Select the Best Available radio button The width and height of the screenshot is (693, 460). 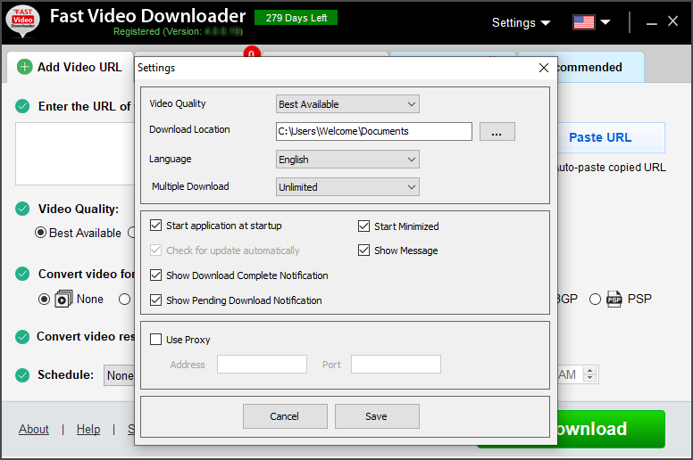(x=40, y=233)
